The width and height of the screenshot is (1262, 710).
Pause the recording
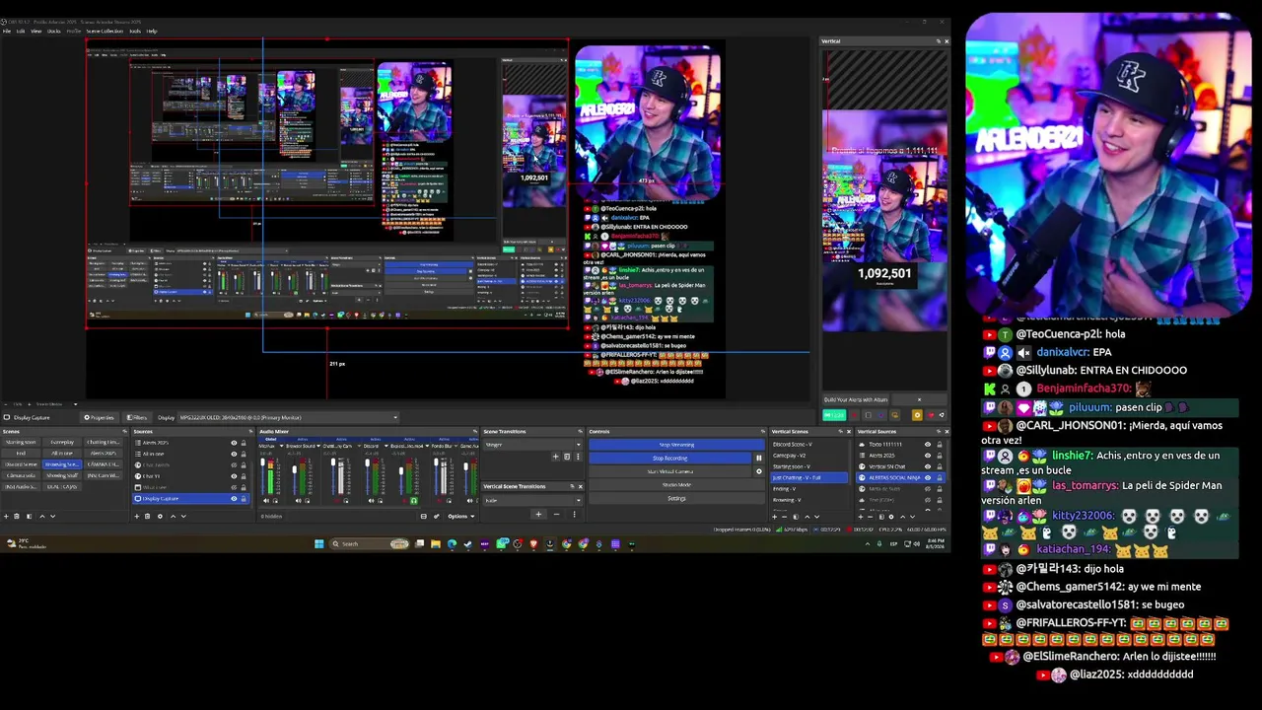(x=758, y=458)
